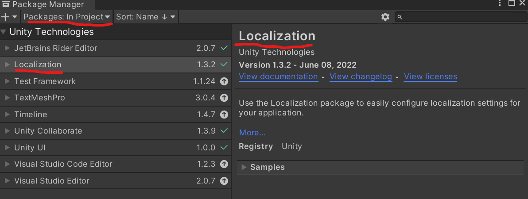Maximize the Package Manager window
This screenshot has height=199, width=528.
(512, 4)
